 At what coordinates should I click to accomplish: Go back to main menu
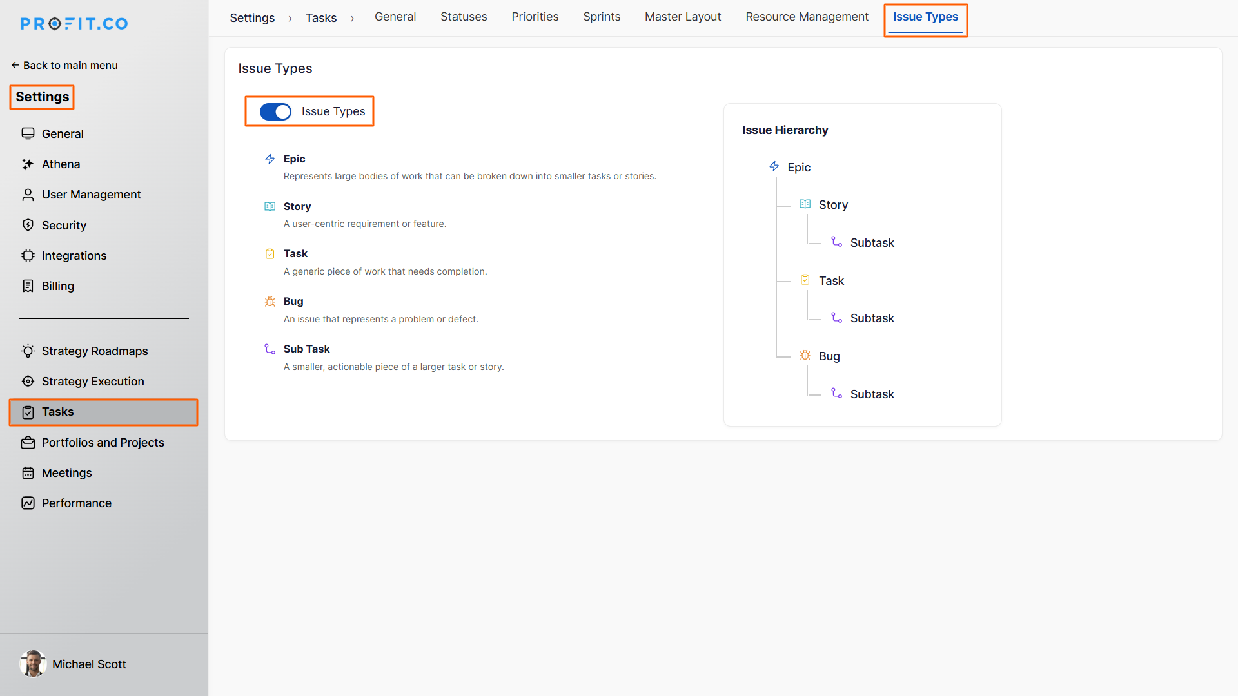(x=64, y=65)
